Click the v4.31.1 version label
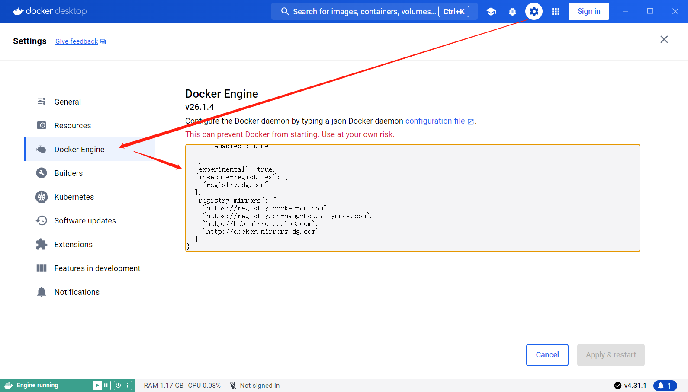 [635, 386]
